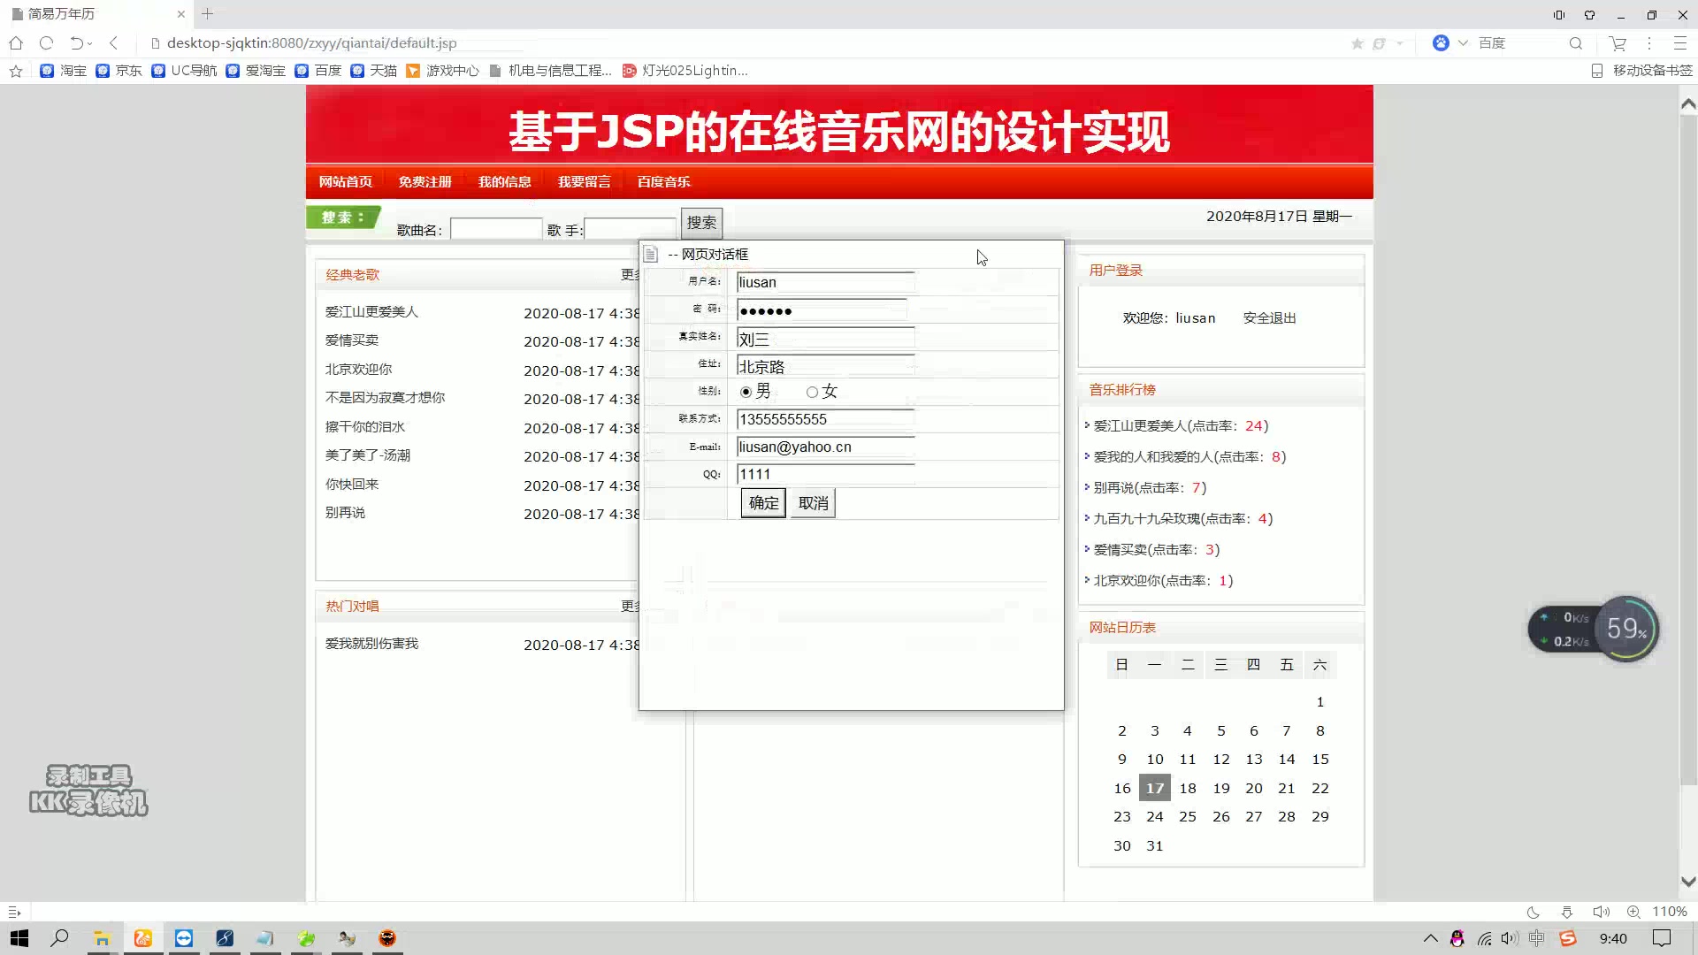Open the 百度 bookmark
The height and width of the screenshot is (955, 1698).
point(318,71)
